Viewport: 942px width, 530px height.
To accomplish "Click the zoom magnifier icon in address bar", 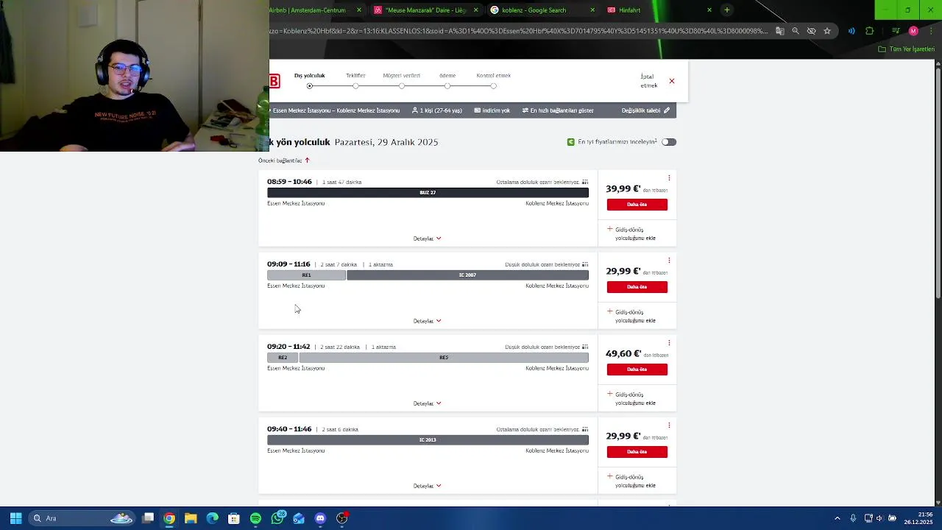I will (796, 31).
